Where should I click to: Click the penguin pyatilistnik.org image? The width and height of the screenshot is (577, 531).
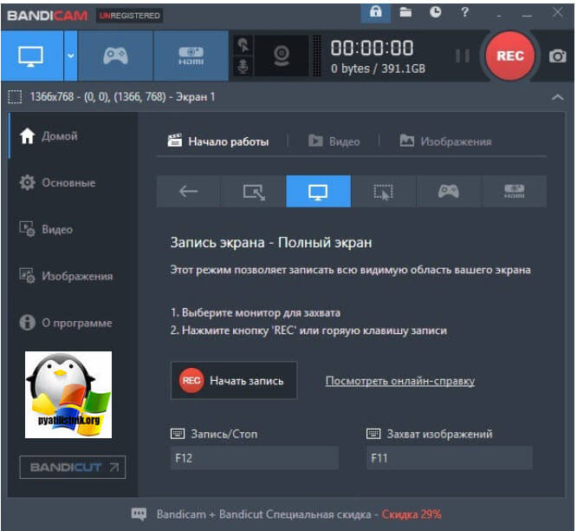[x=68, y=395]
